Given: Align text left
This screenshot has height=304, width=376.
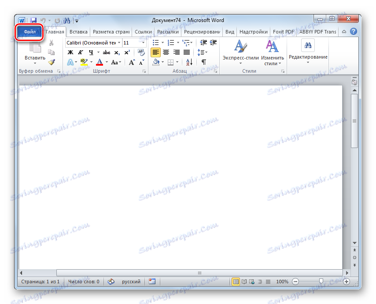Looking at the screenshot, I should click(155, 52).
